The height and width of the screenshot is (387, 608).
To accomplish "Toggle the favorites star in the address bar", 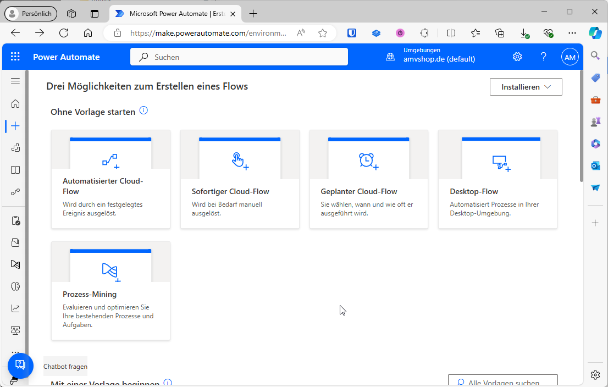I will [323, 33].
